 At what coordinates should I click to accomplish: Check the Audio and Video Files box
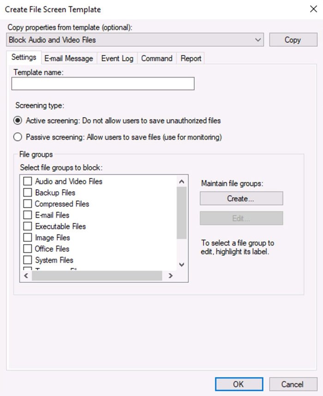[28, 181]
